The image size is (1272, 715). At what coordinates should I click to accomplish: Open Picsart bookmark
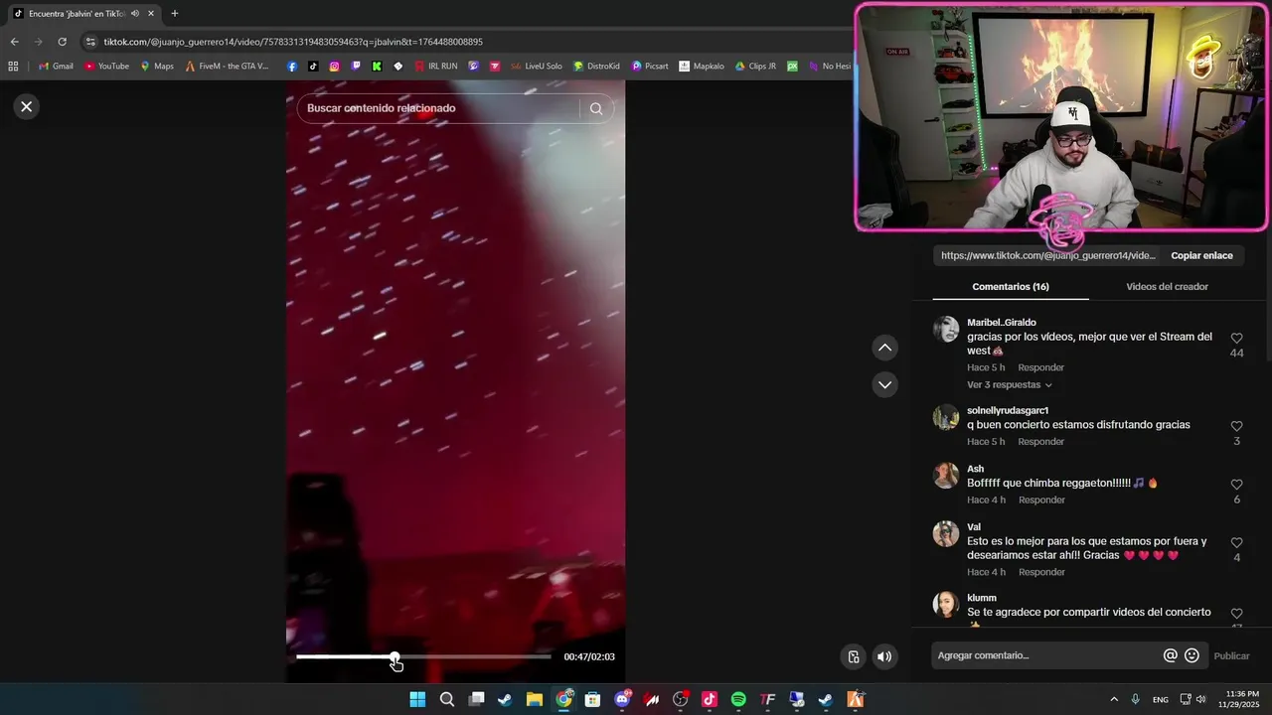click(650, 67)
